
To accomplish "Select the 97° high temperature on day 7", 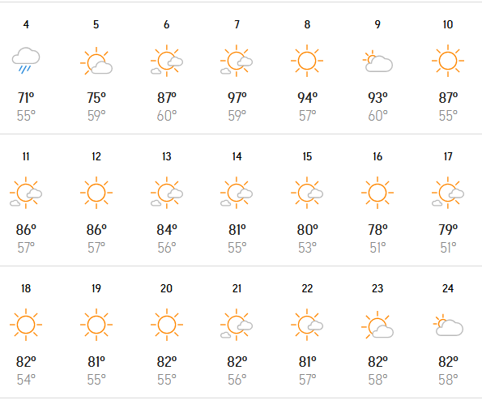I will (237, 98).
